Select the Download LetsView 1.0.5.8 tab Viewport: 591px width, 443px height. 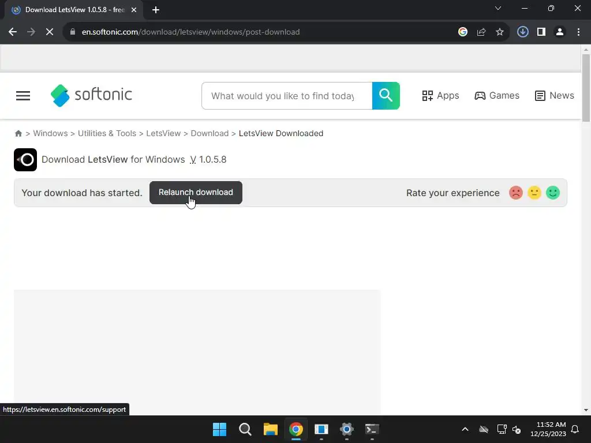[74, 10]
